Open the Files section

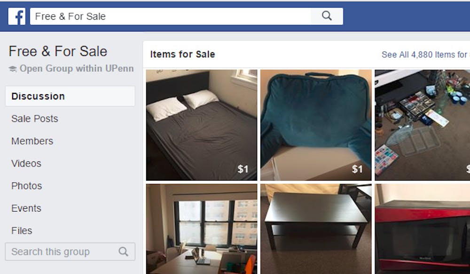(x=22, y=231)
